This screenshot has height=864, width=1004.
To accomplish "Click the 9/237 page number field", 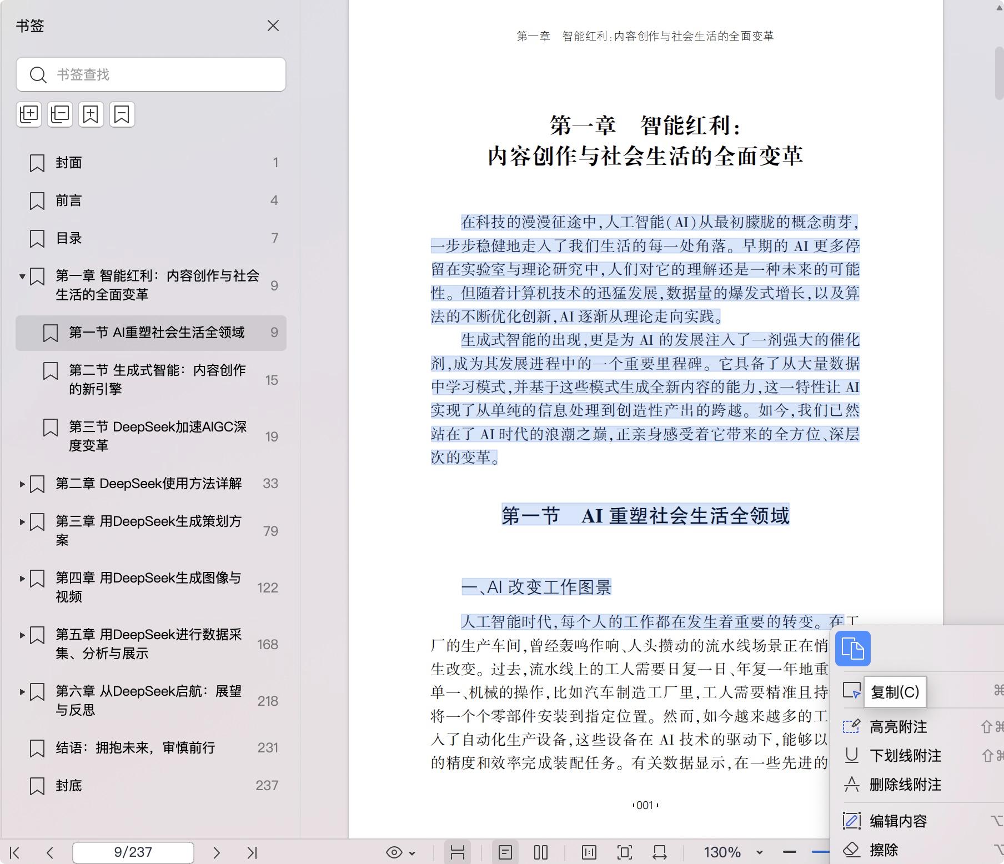I will (x=133, y=852).
